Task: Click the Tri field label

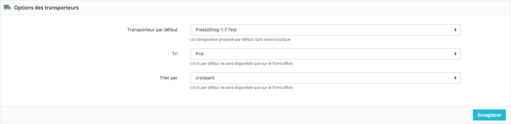Action: tap(175, 54)
